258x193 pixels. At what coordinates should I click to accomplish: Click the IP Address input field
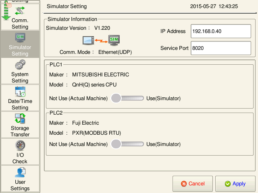[221, 31]
